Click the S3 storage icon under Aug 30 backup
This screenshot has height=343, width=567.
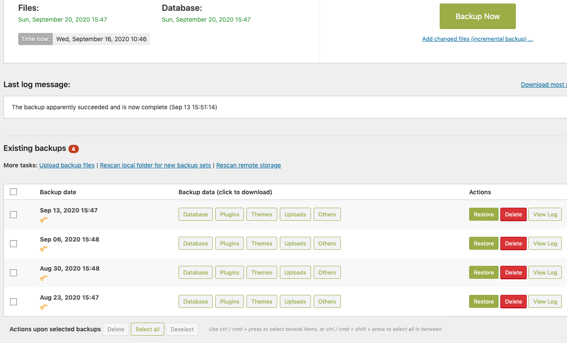tap(43, 278)
